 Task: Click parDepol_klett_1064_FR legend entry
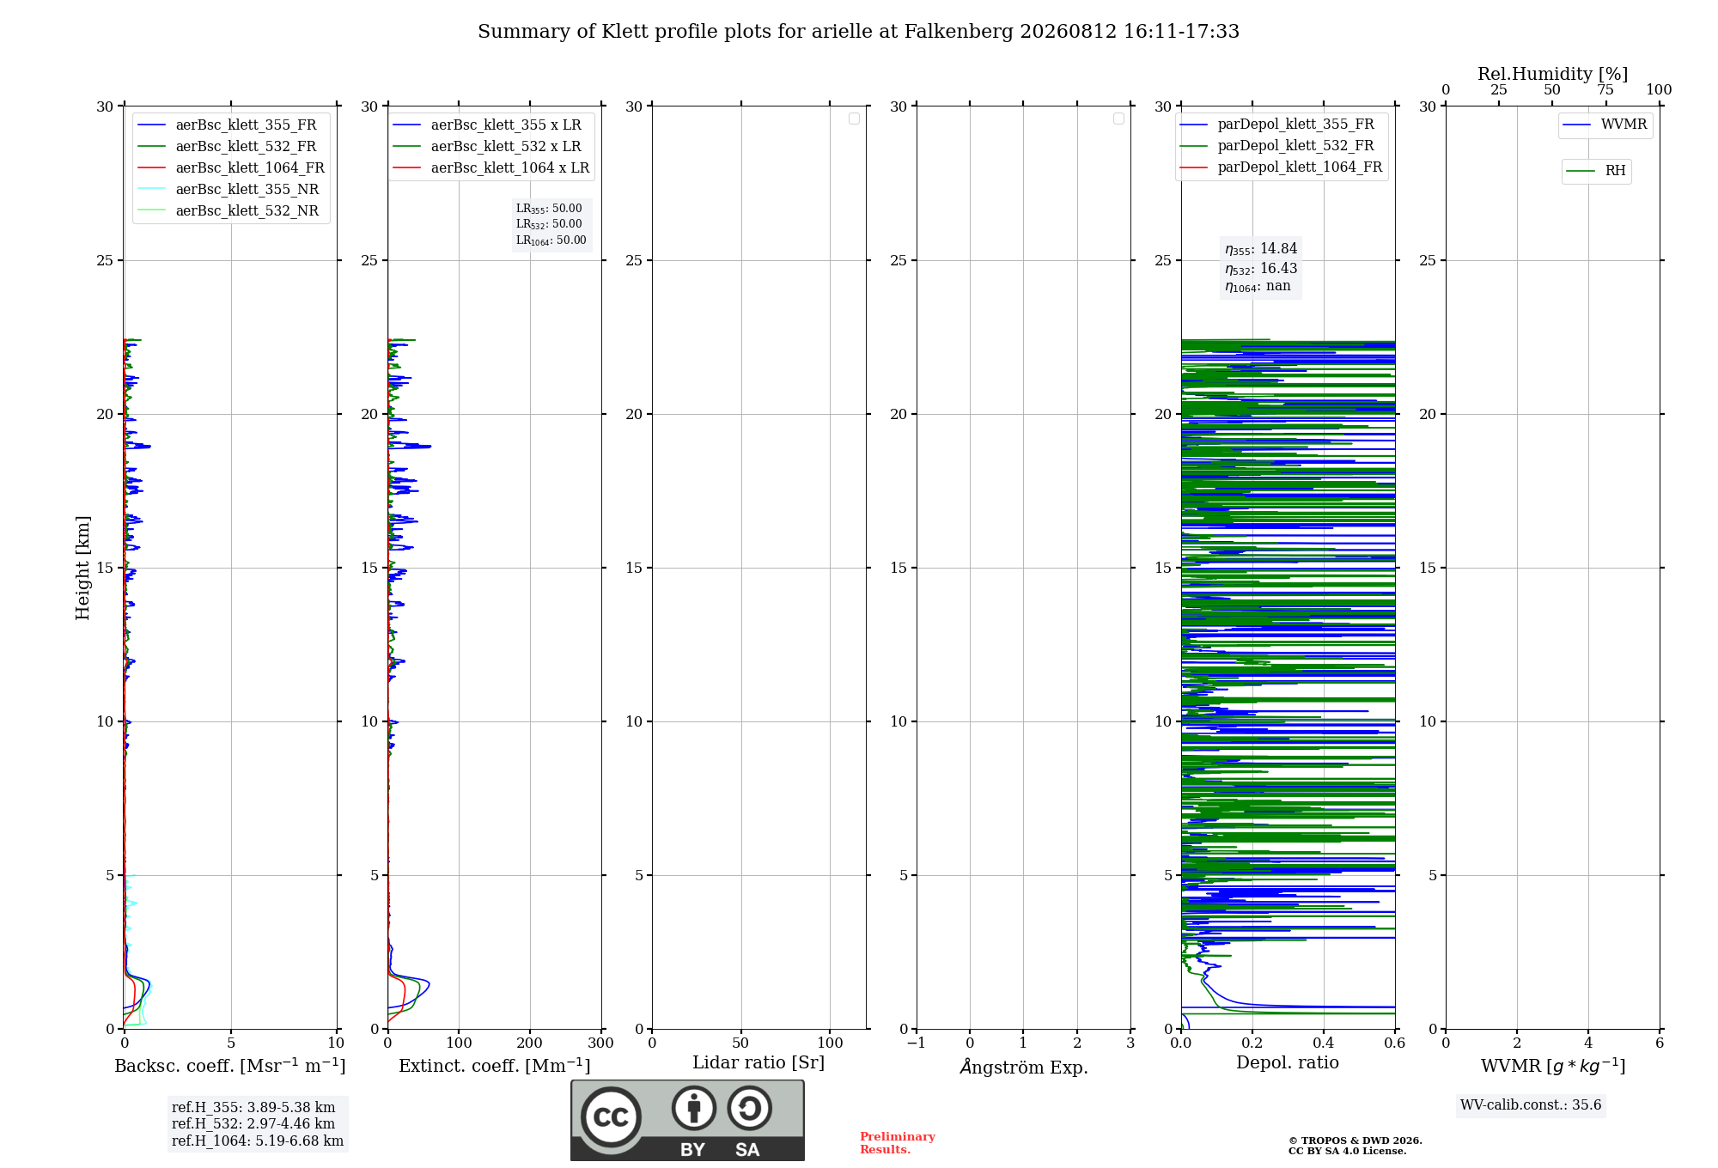1282,167
